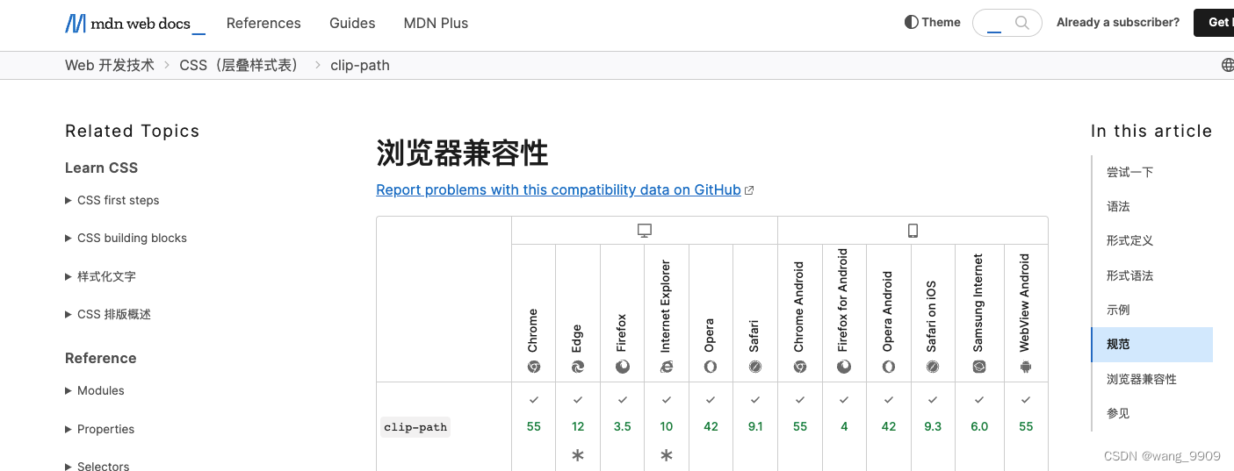Click the Safari on iOS icon
Image resolution: width=1234 pixels, height=471 pixels.
point(933,367)
